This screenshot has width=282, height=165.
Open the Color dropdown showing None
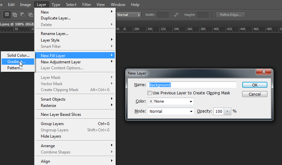pos(171,101)
